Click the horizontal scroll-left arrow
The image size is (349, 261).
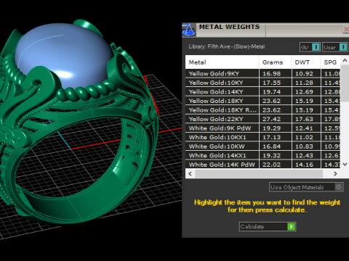pos(190,173)
